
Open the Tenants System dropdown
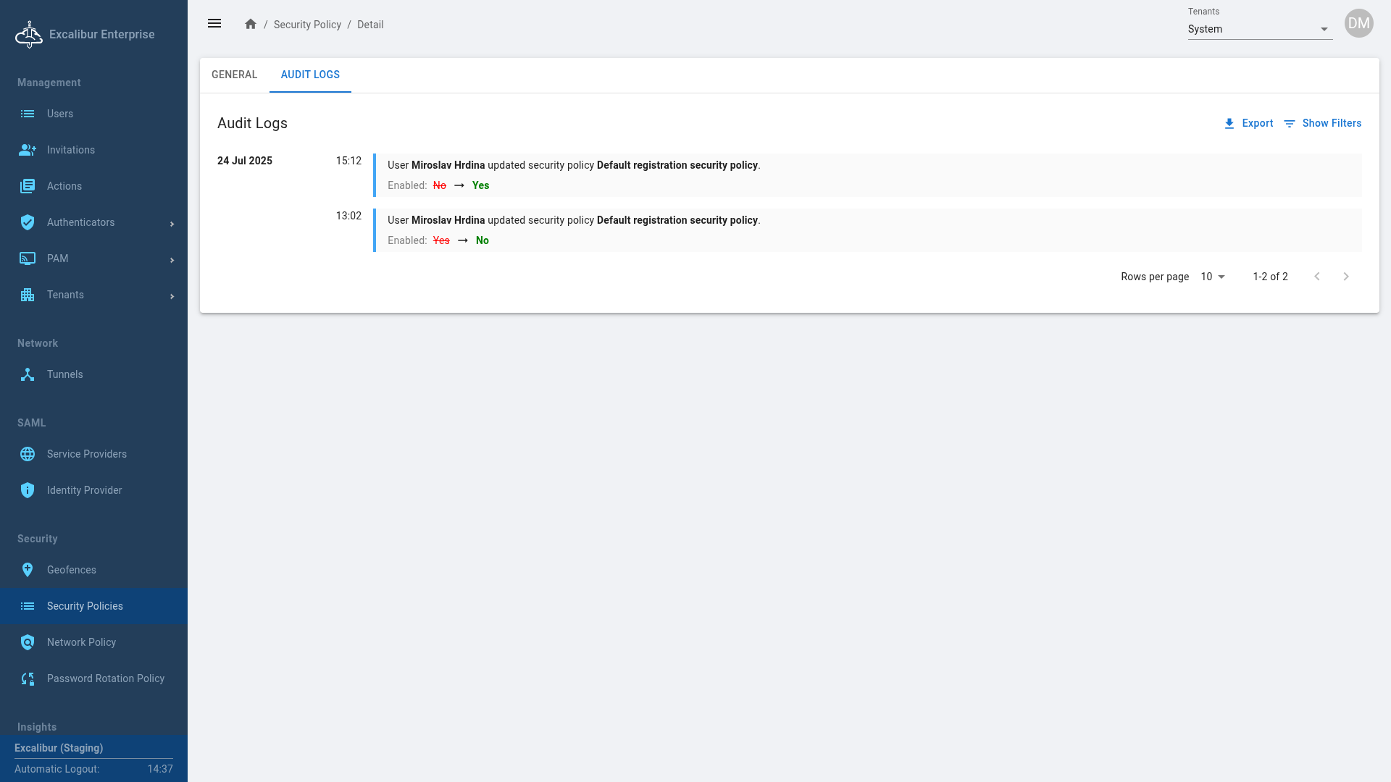tap(1259, 29)
